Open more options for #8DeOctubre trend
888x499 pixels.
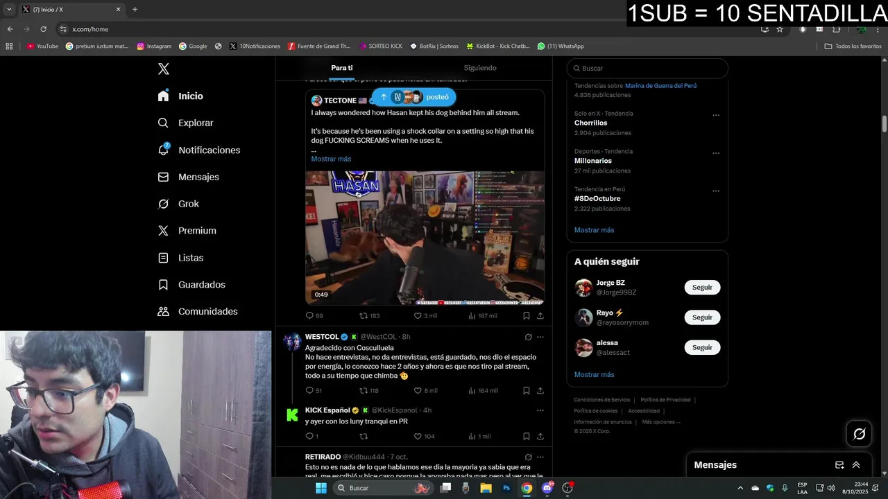(x=716, y=191)
